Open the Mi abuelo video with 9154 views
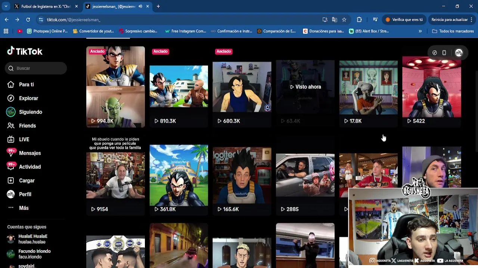The height and width of the screenshot is (268, 478). [115, 175]
